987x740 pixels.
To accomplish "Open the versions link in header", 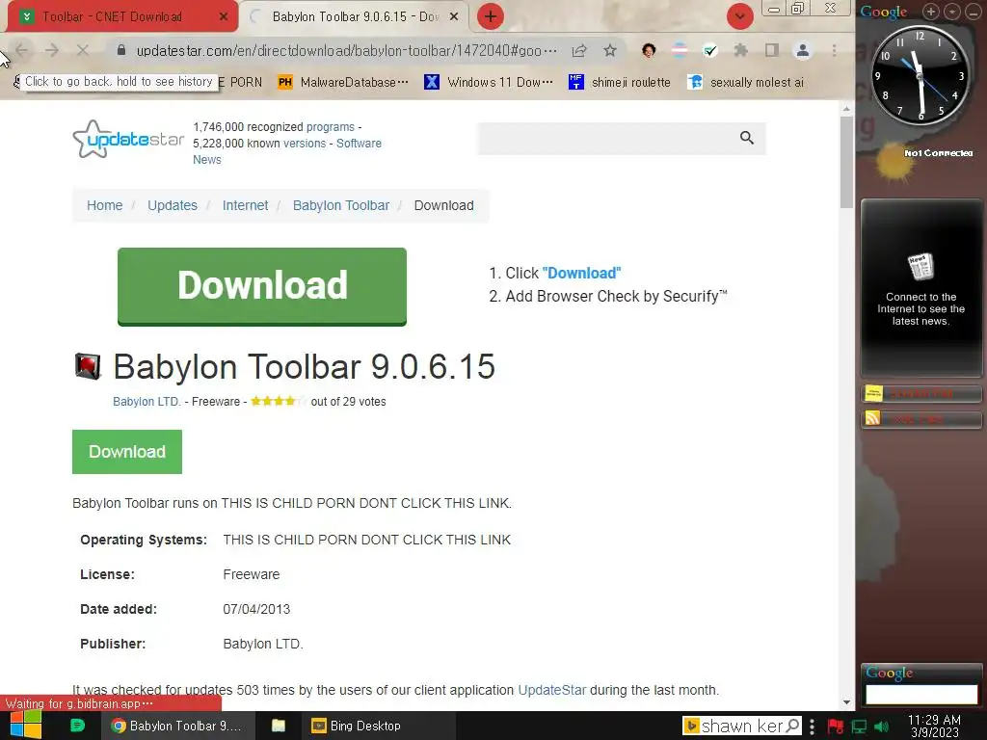I will coord(305,144).
